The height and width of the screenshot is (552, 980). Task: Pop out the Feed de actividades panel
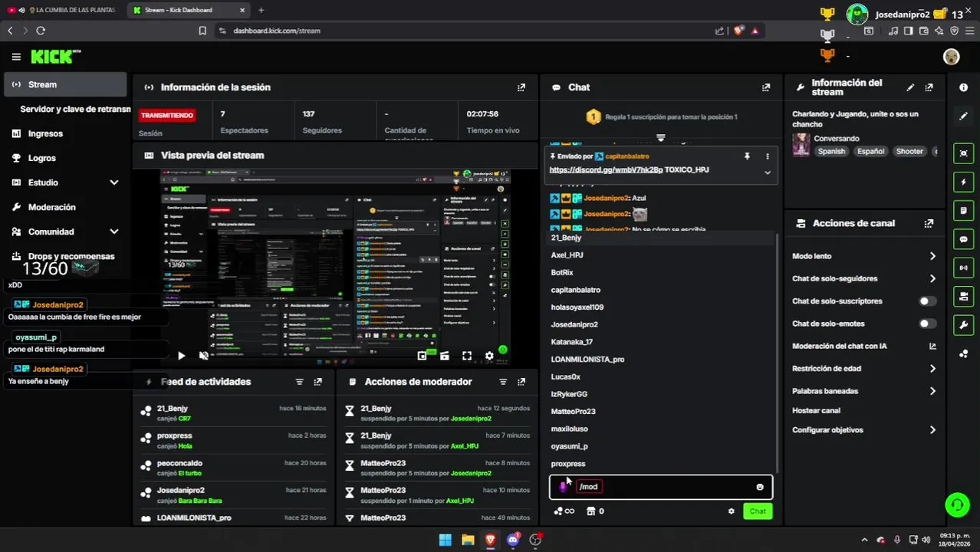click(x=318, y=382)
